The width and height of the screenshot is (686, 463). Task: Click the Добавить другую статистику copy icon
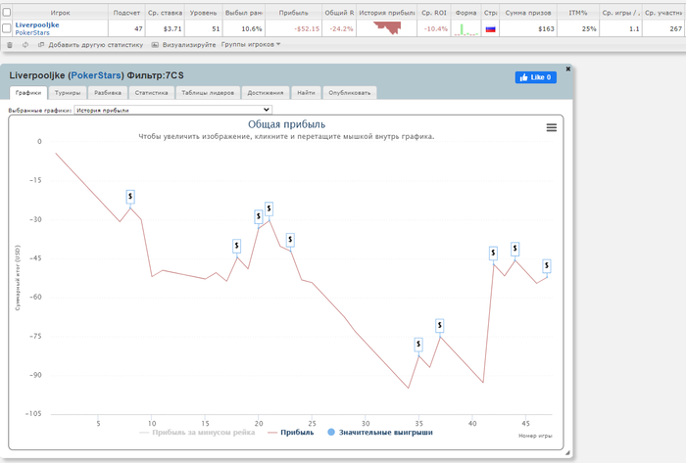41,45
